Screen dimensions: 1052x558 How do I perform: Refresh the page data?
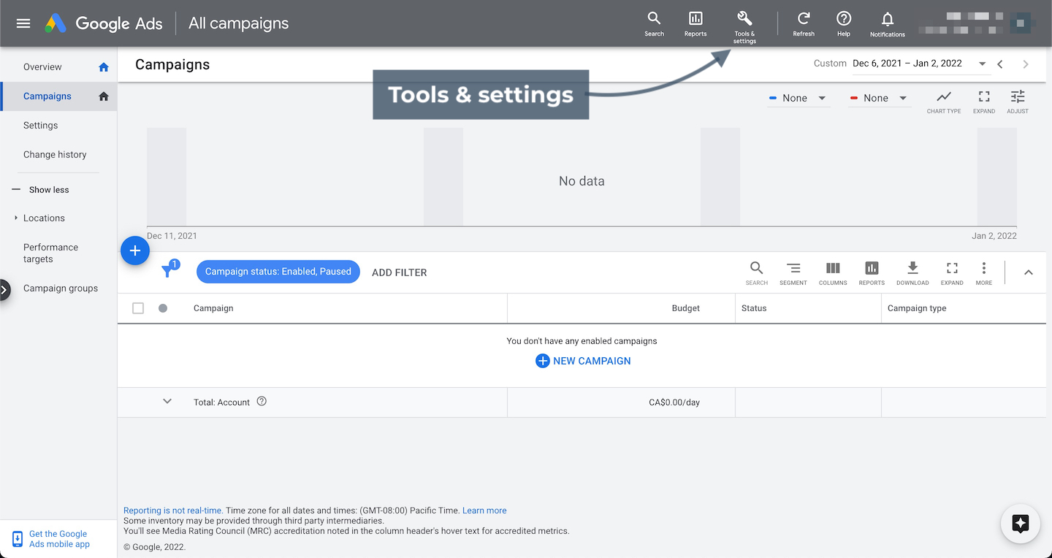coord(804,24)
